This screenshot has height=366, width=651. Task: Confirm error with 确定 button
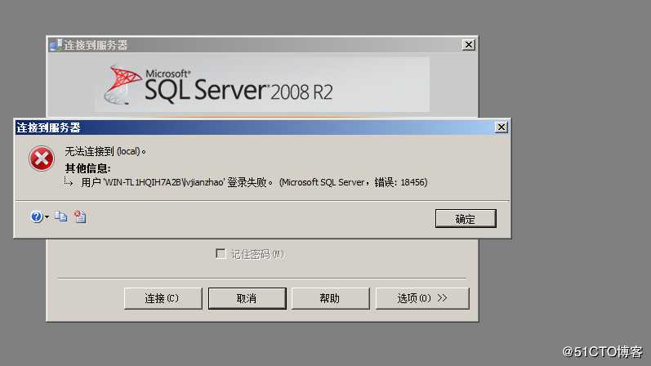pyautogui.click(x=466, y=218)
